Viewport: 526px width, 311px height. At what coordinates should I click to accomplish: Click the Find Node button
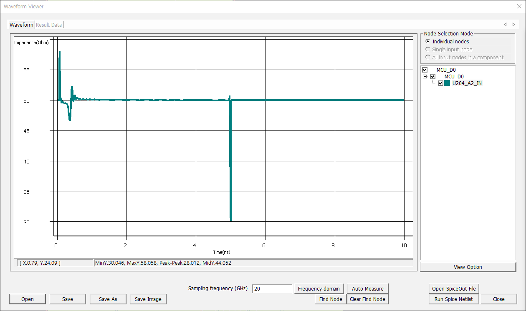pos(331,299)
